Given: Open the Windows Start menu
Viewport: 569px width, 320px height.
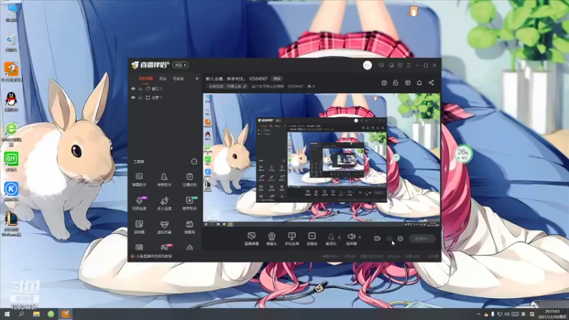Looking at the screenshot, I should (6, 314).
